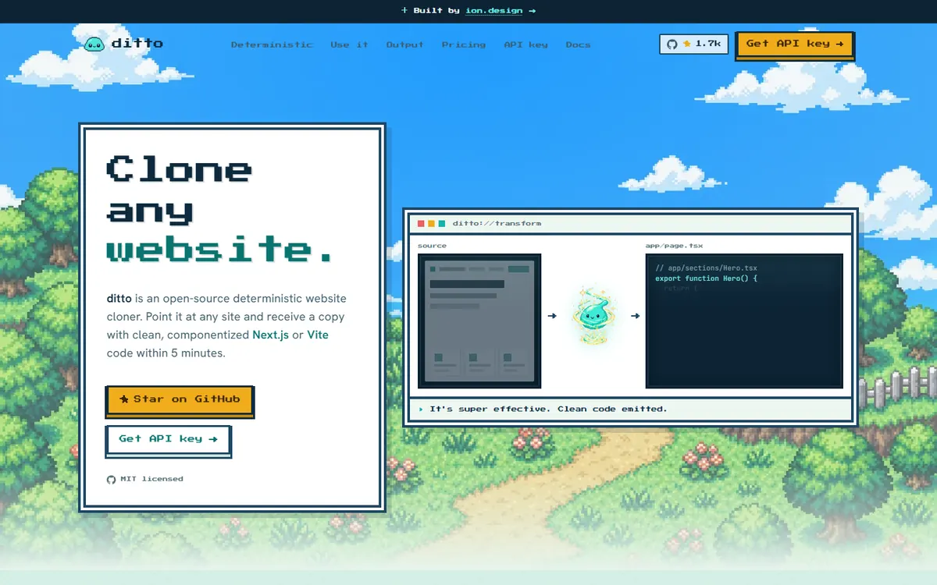Screen dimensions: 937x585
Task: Click the plus sign in the top banner
Action: pos(404,11)
